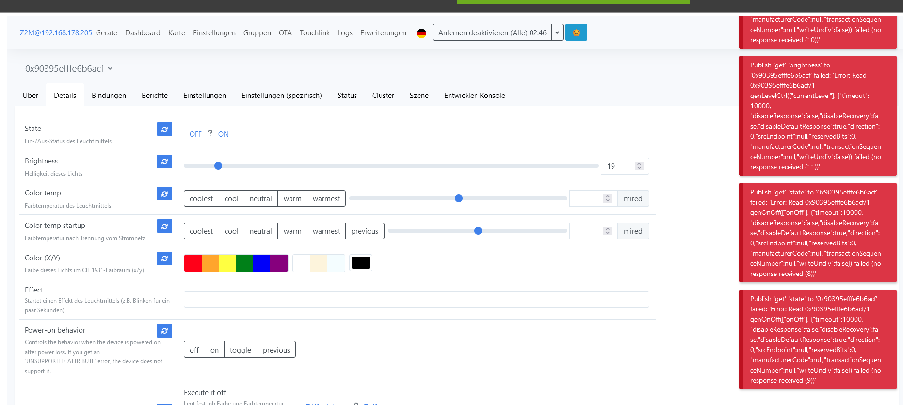This screenshot has height=405, width=903.
Task: Open the Effect selection dropdown
Action: coord(416,299)
